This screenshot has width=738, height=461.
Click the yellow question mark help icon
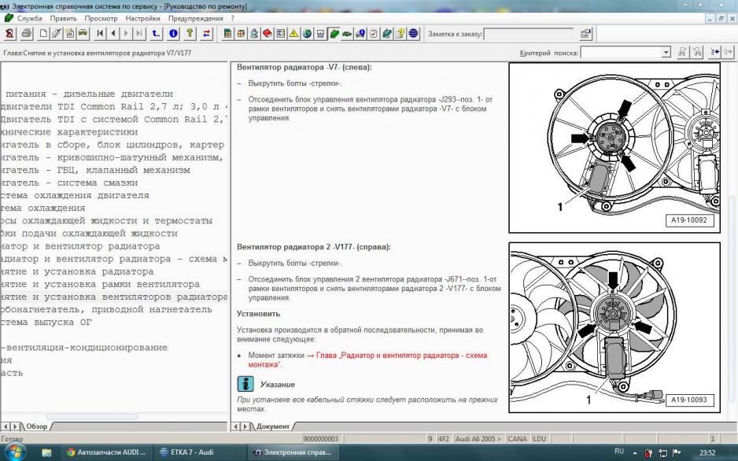pyautogui.click(x=190, y=34)
